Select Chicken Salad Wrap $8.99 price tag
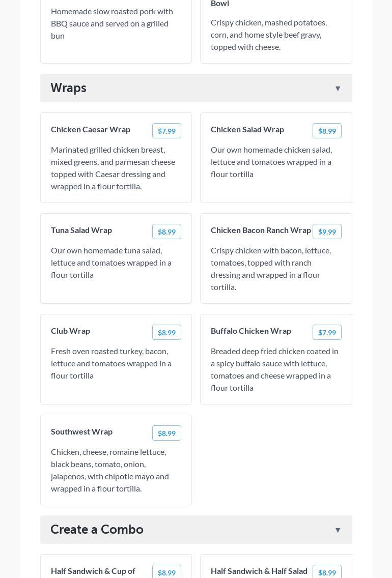Screen dimensions: 392x578 [x=327, y=131]
